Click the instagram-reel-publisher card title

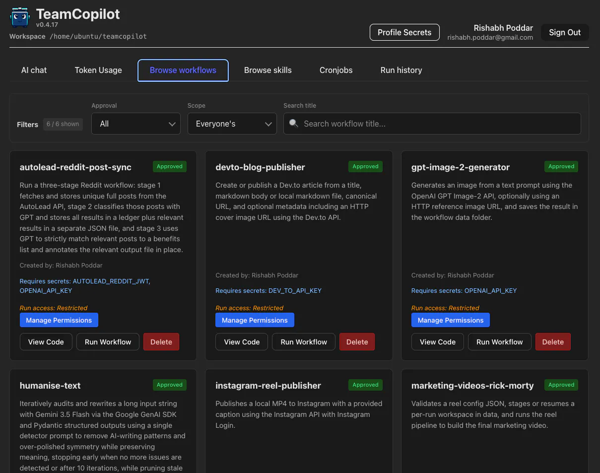[x=268, y=386]
